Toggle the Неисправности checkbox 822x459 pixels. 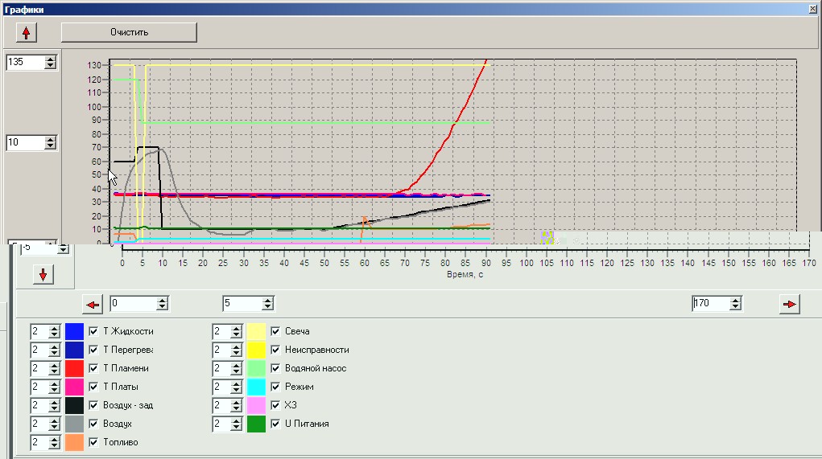click(x=275, y=350)
